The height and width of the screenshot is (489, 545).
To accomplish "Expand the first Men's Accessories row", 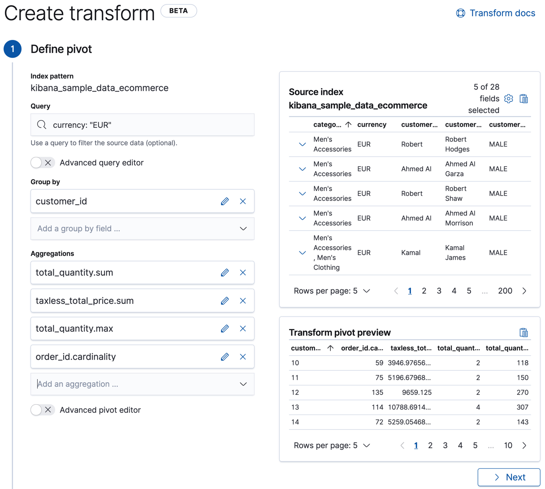I will point(302,144).
